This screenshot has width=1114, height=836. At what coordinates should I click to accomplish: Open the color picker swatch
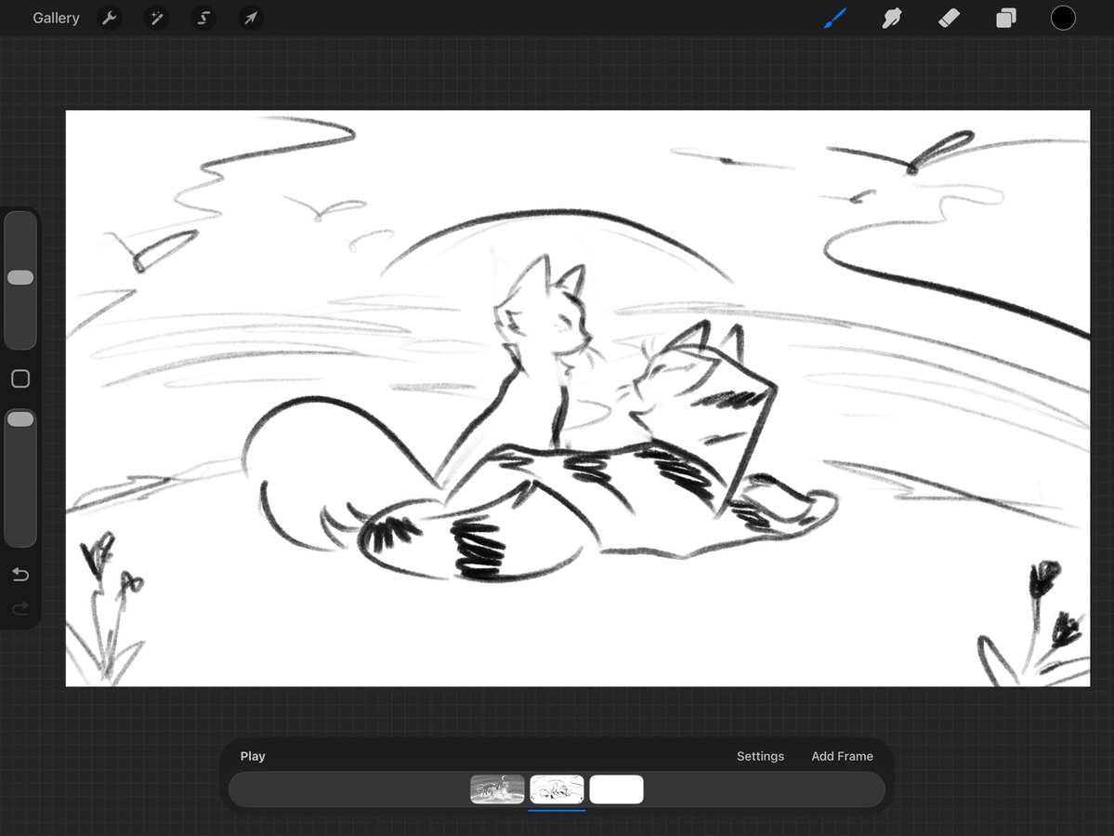[1063, 18]
